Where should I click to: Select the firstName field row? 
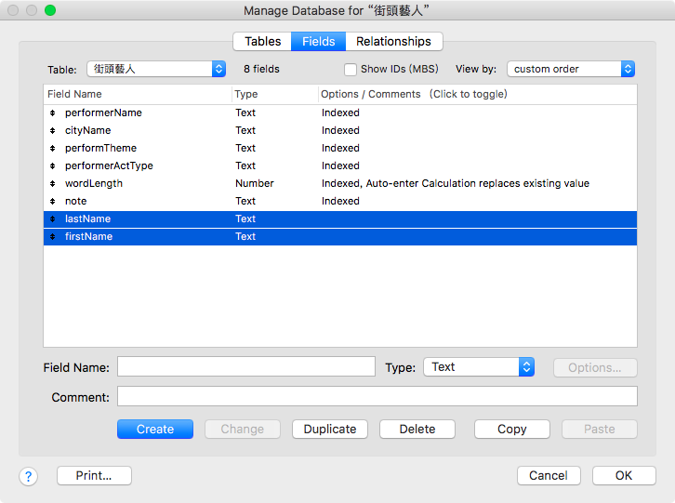[x=340, y=236]
